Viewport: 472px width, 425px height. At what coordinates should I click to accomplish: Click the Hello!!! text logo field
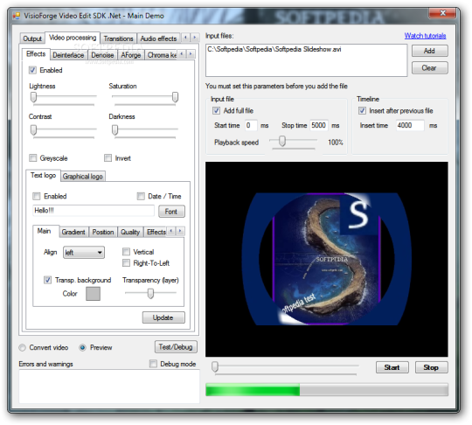coord(94,211)
